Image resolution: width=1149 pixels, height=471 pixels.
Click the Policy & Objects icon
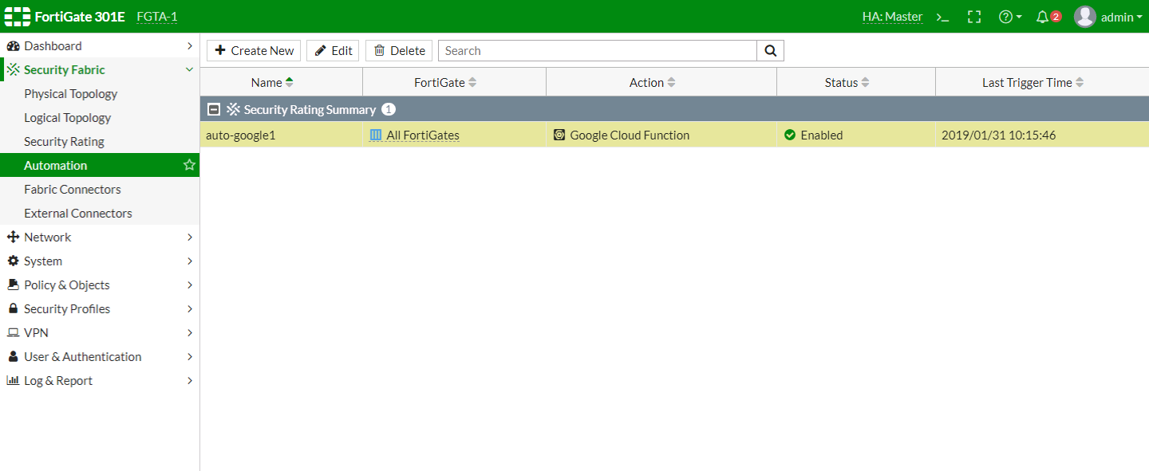pyautogui.click(x=13, y=285)
